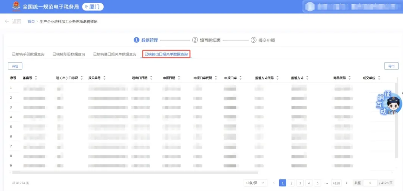Click the 导出 export button
The image size is (403, 191).
tap(391, 66)
